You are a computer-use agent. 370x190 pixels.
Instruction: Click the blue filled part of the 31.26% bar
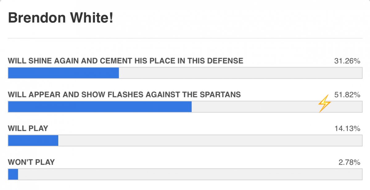tap(64, 73)
